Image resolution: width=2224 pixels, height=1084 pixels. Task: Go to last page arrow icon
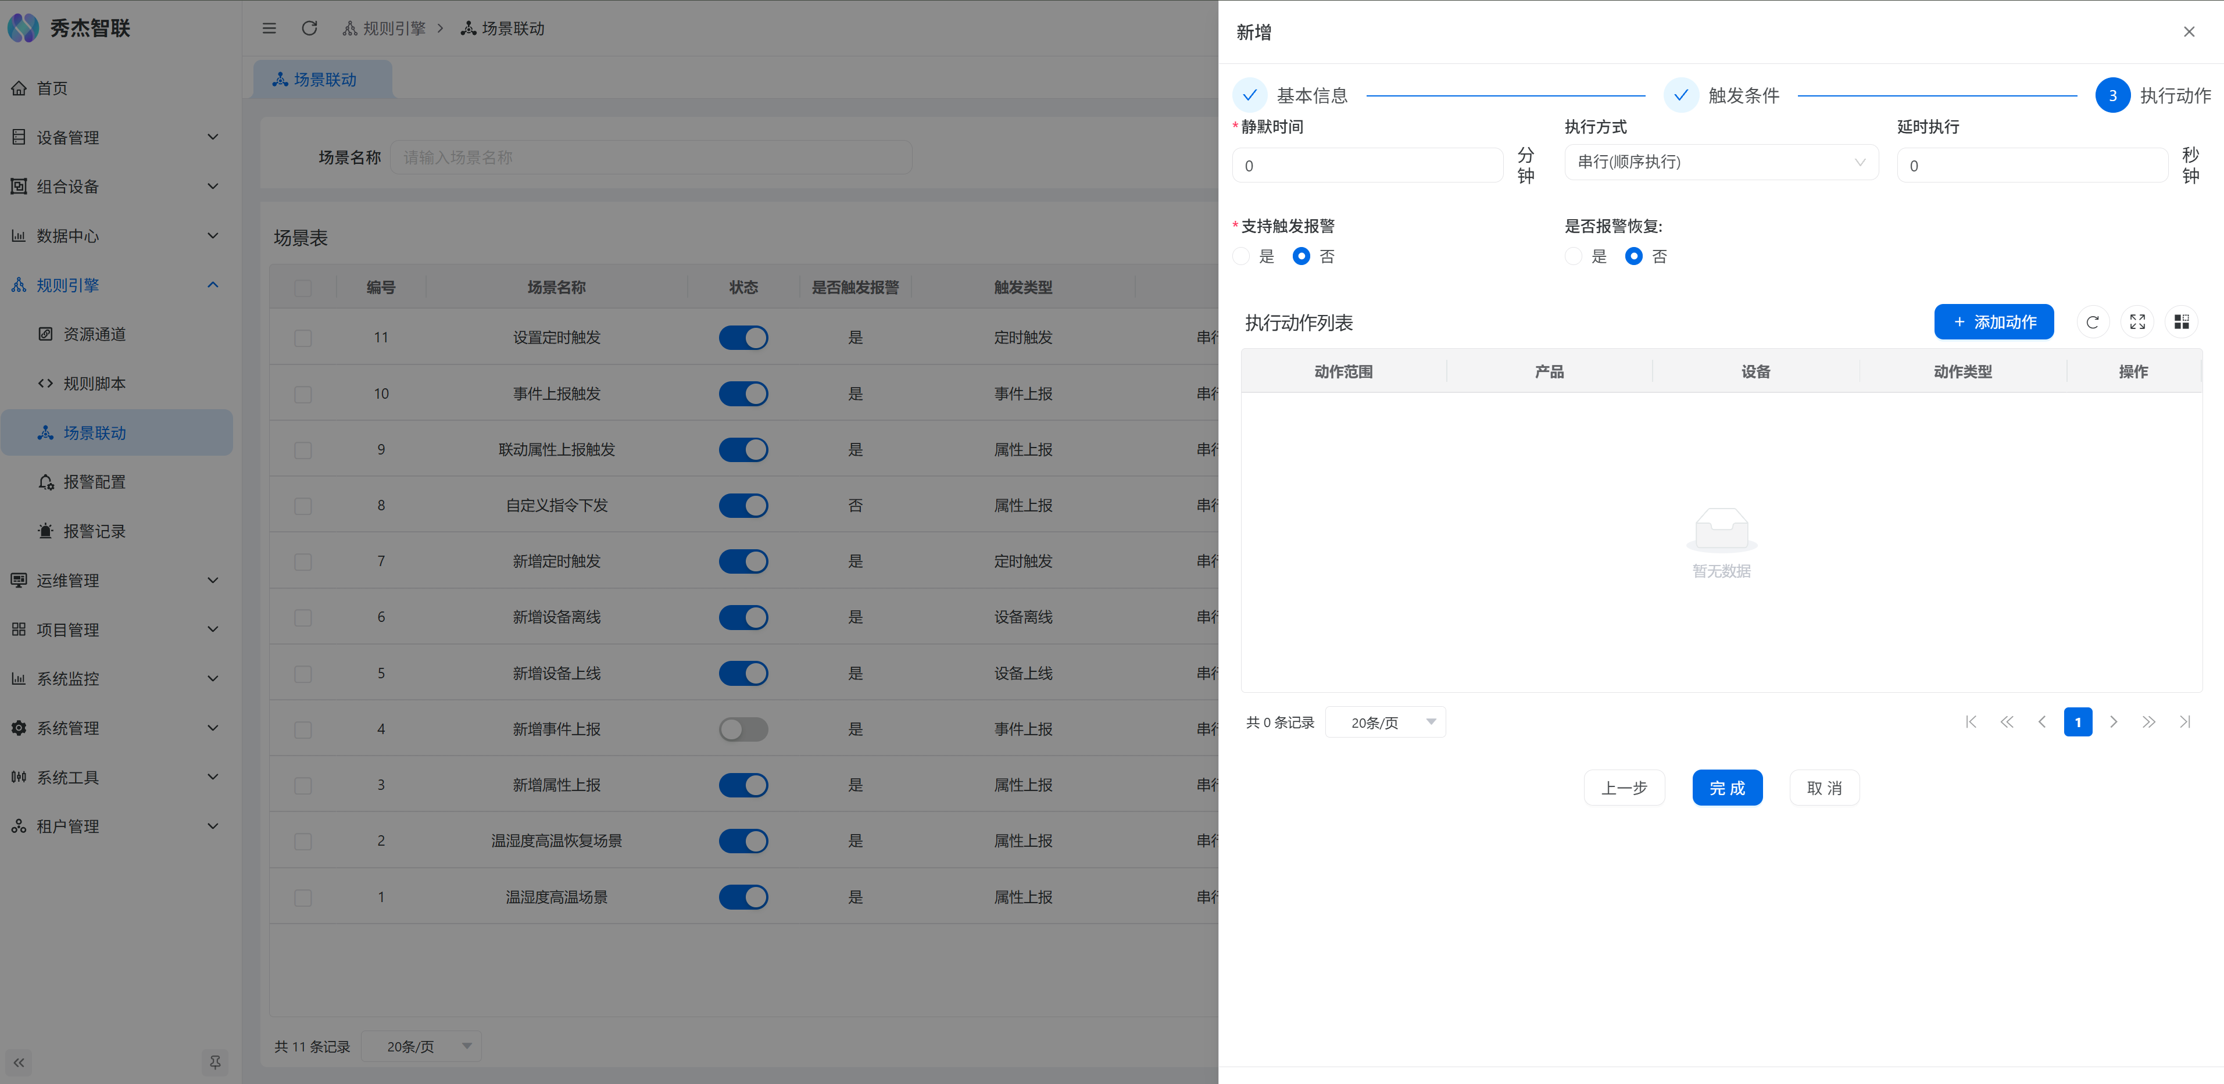[x=2184, y=721]
